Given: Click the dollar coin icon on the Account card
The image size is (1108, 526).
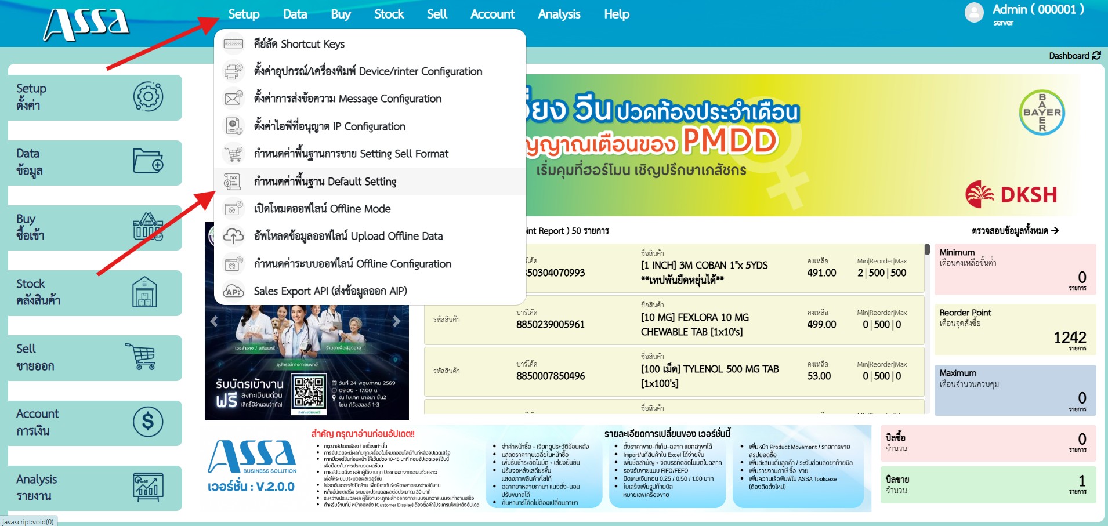Looking at the screenshot, I should pyautogui.click(x=148, y=422).
